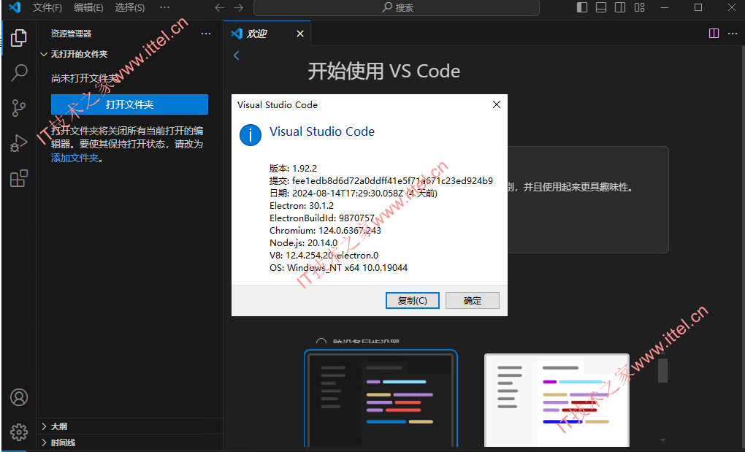Click the 打开文件夹 button
This screenshot has width=745, height=452.
pyautogui.click(x=130, y=104)
